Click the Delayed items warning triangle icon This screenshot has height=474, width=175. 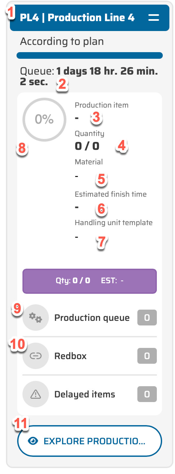point(36,394)
